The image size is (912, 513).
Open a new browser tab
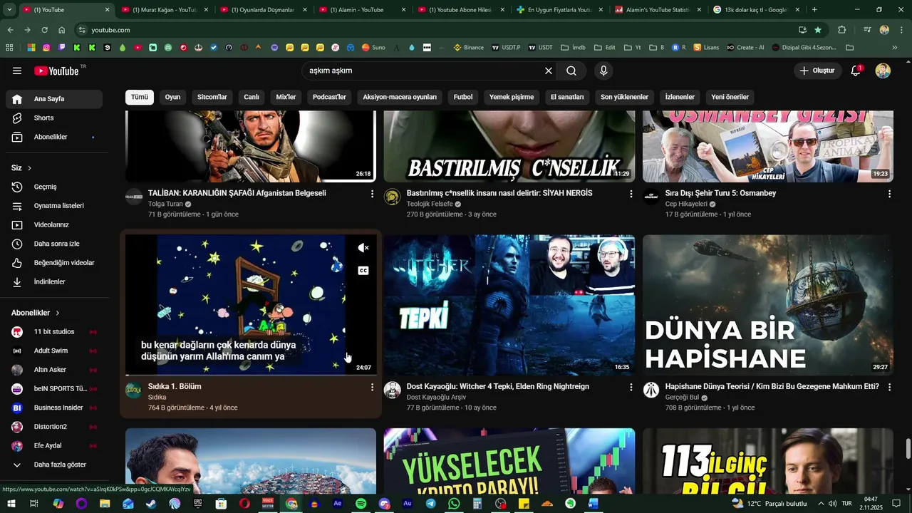(814, 10)
